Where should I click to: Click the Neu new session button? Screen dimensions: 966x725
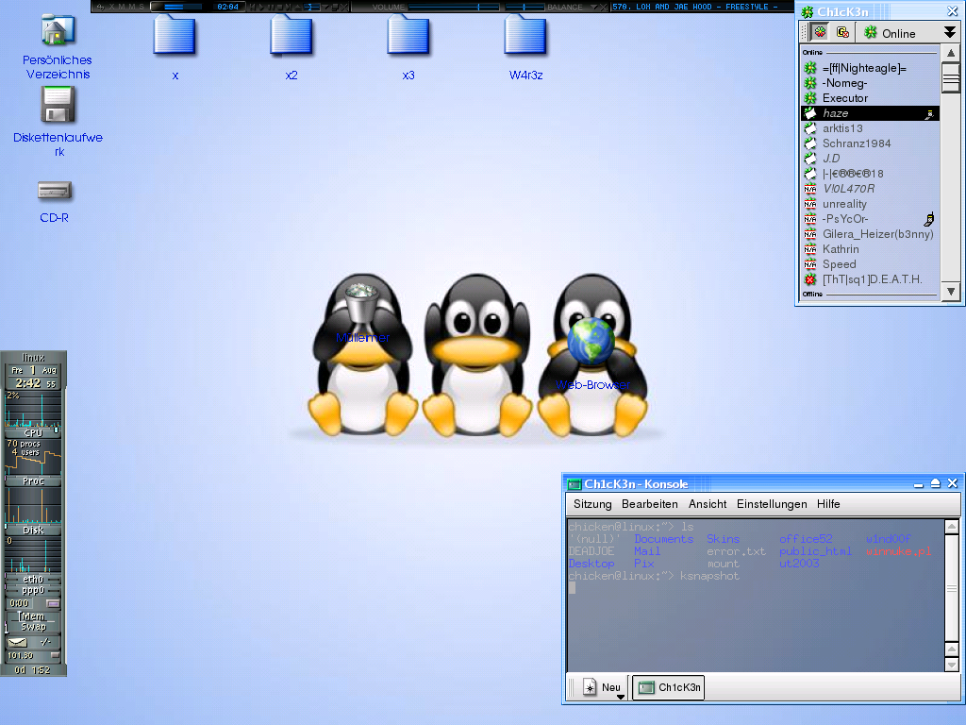point(601,687)
